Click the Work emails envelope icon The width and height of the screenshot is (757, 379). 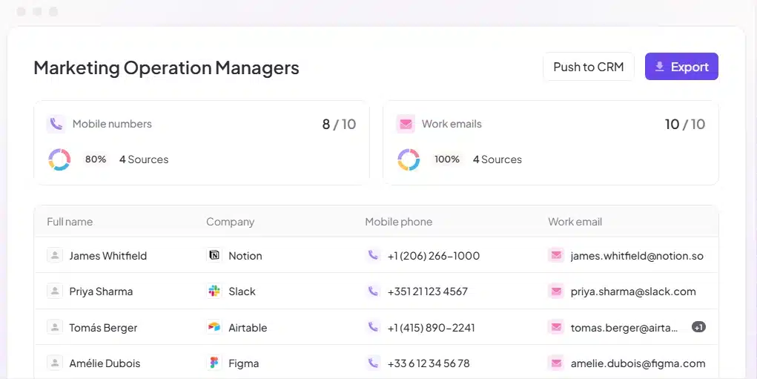point(406,124)
